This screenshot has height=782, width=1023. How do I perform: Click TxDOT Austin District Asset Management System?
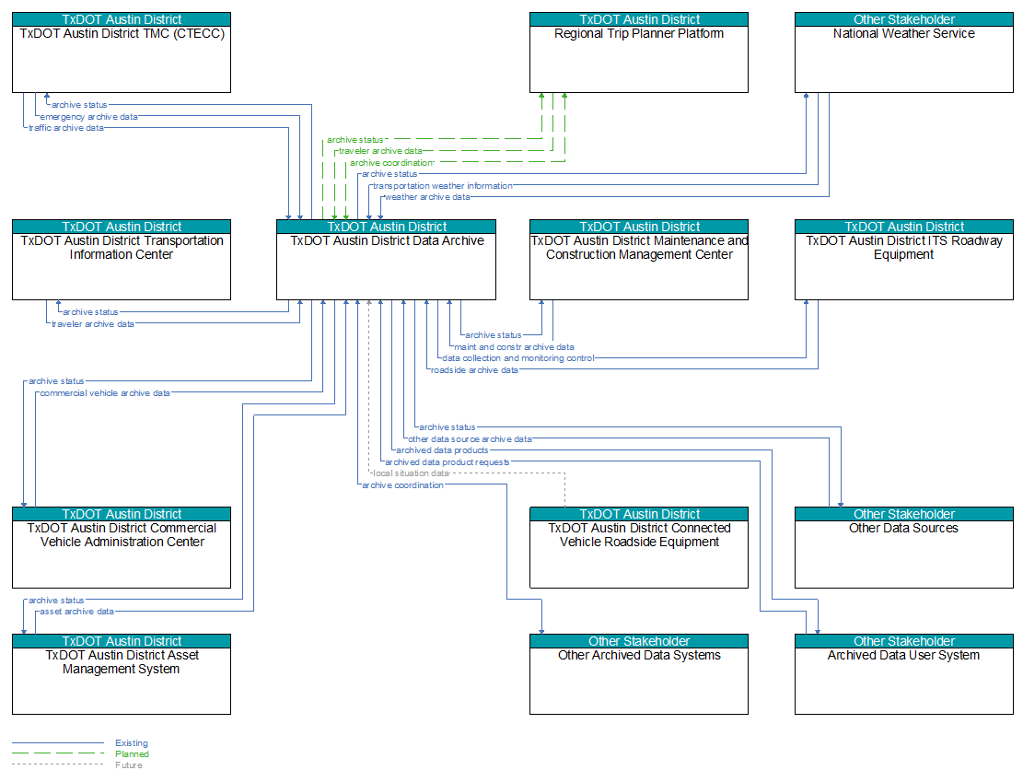(122, 674)
